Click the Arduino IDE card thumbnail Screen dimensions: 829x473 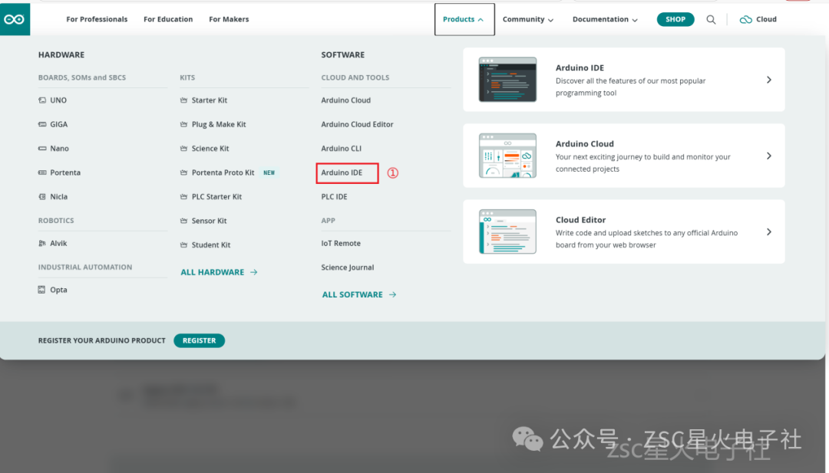507,80
